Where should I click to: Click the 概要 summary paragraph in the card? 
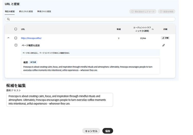coord(88,69)
